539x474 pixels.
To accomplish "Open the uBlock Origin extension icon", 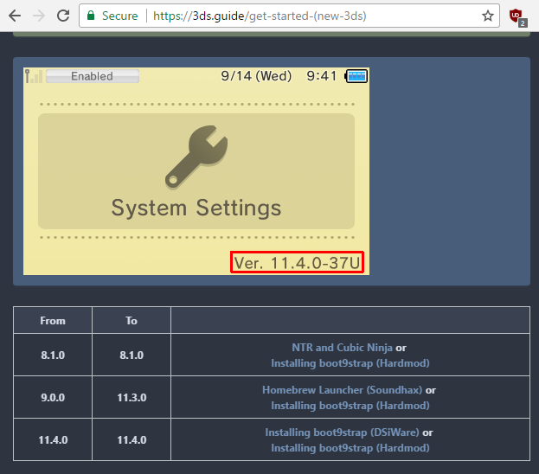I will pos(517,17).
